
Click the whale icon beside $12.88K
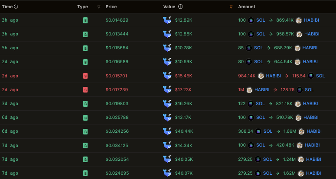167,34
